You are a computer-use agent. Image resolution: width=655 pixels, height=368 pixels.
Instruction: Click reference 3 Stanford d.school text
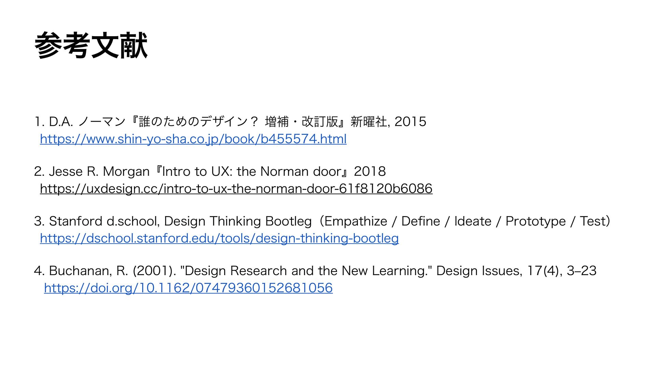pos(322,221)
